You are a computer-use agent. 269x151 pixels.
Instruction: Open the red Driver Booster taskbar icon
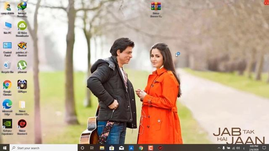pos(161,148)
